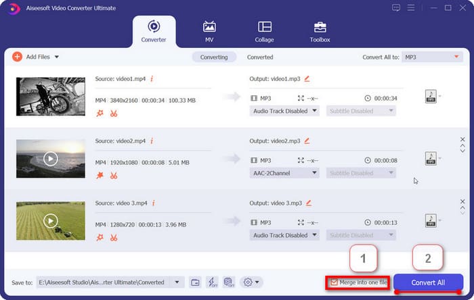Remove video 3.mp4 from the list
Image resolution: width=474 pixels, height=300 pixels.
(x=462, y=201)
